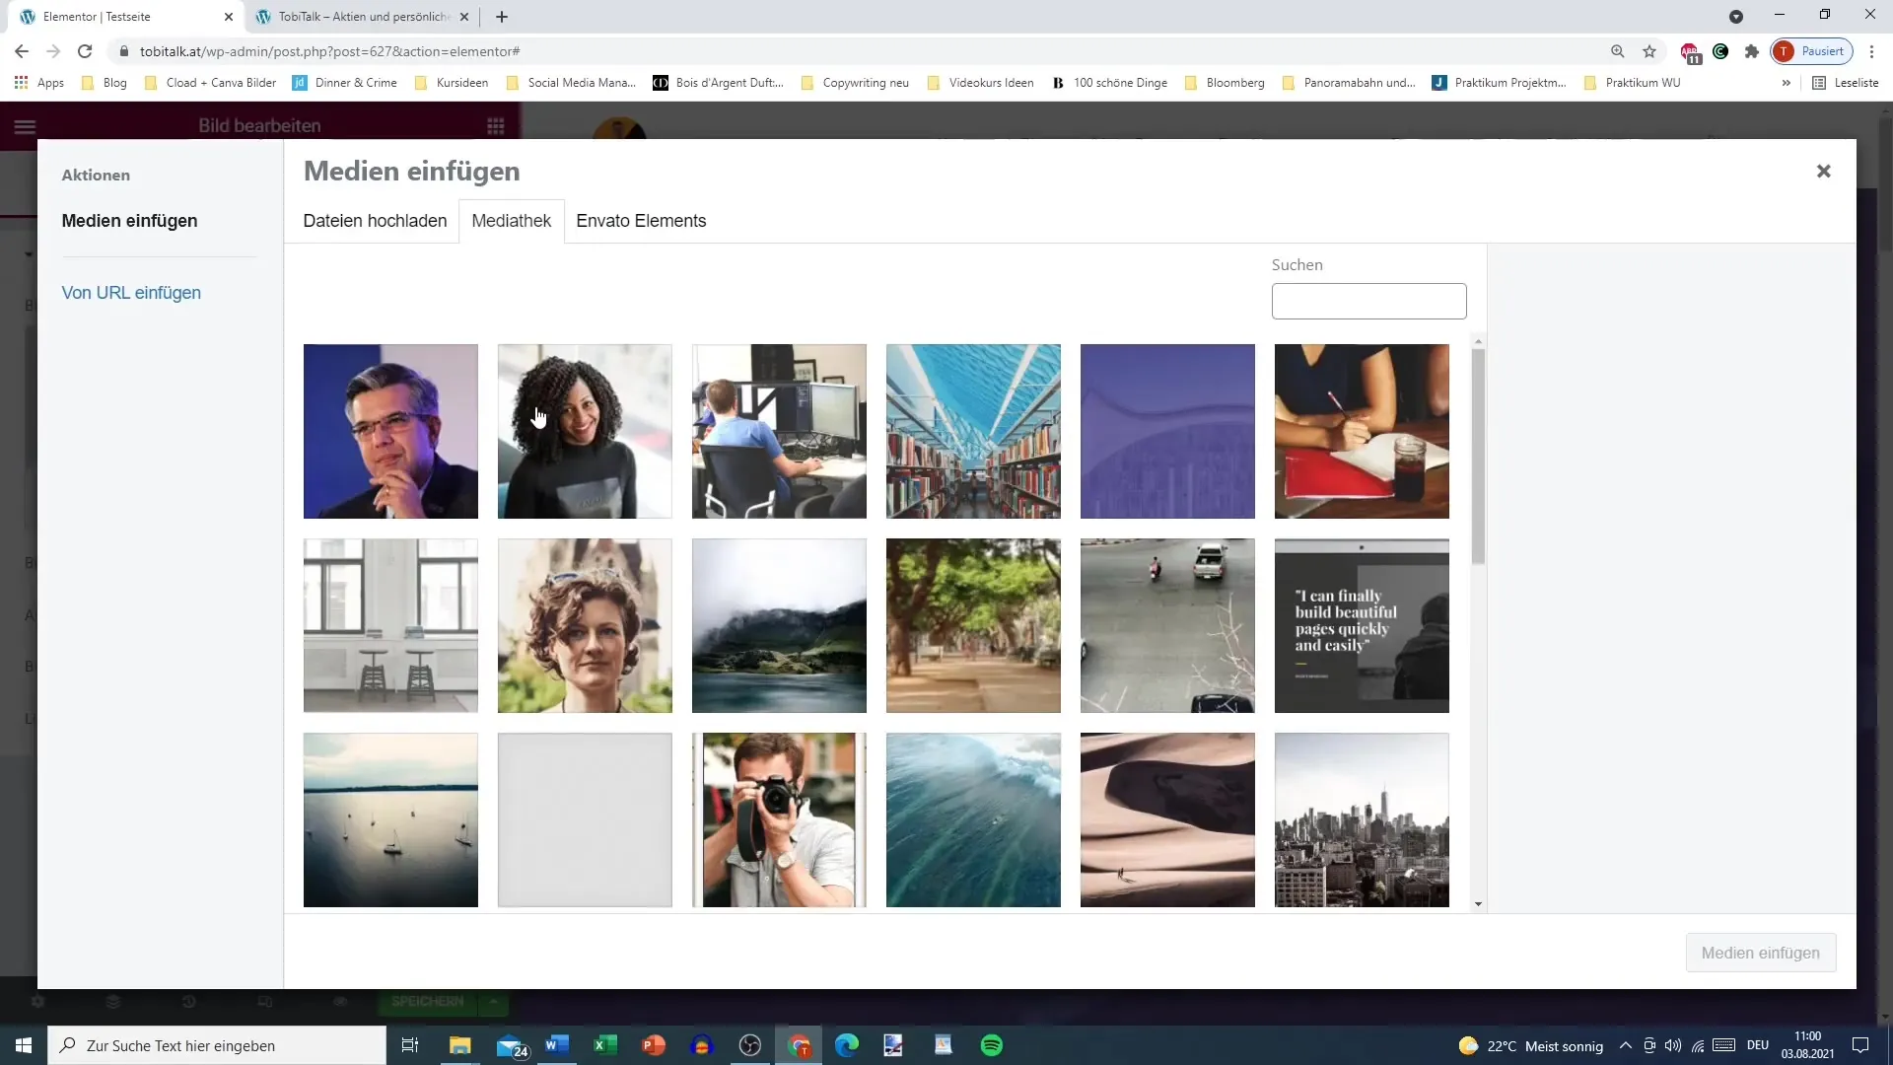This screenshot has width=1893, height=1065.
Task: Select the man with glasses thumbnail
Action: click(x=390, y=431)
